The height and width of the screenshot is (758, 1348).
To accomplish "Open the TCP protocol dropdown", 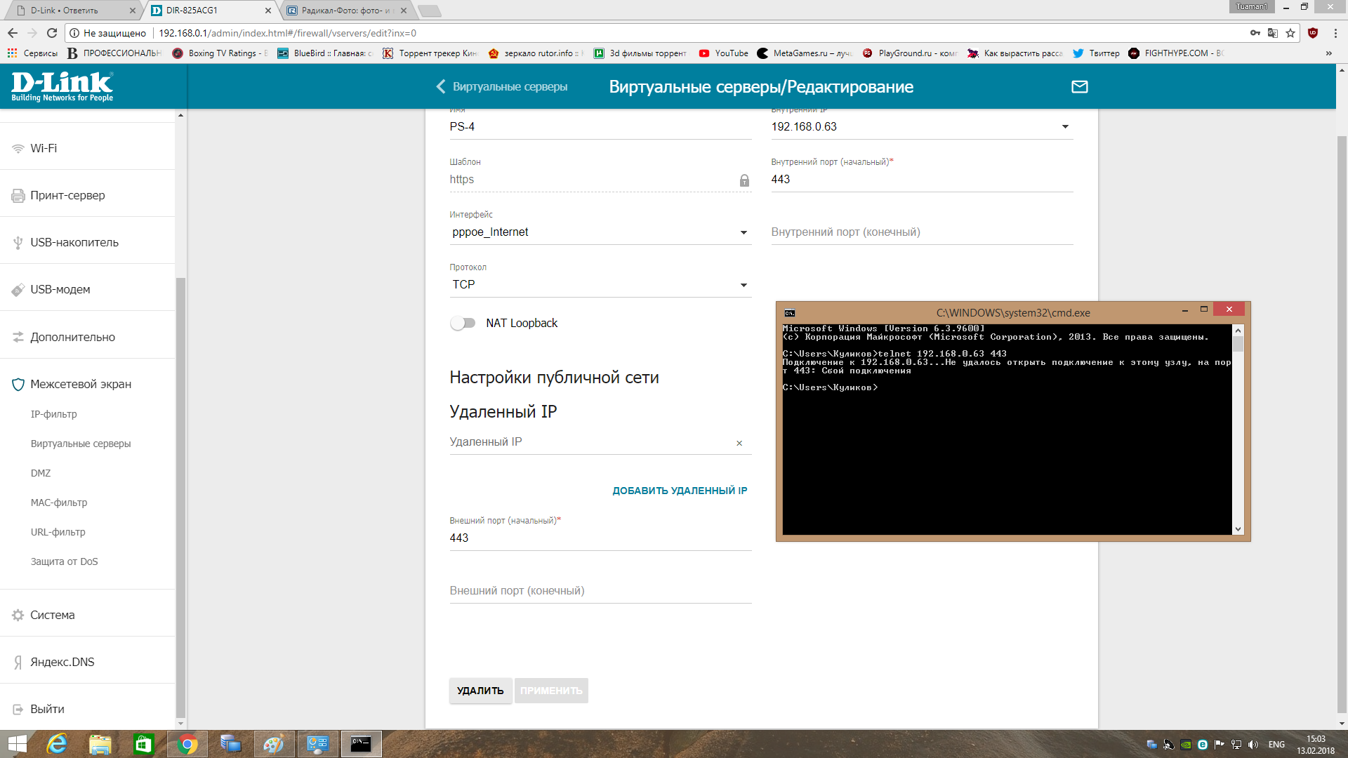I will click(x=744, y=285).
